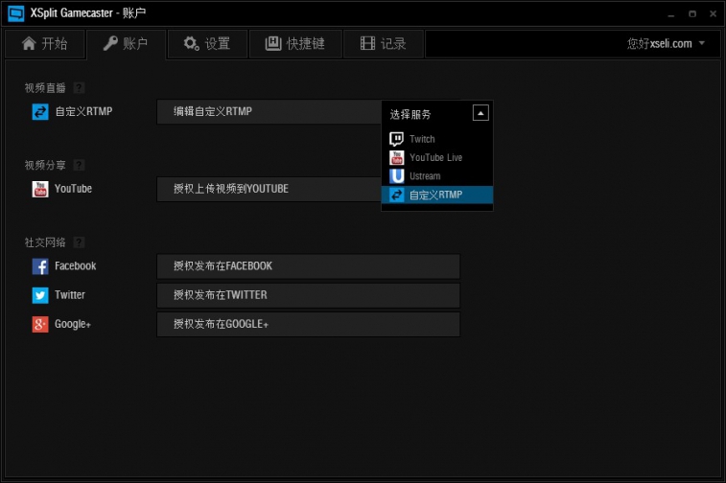Click the Ustream icon in dropdown
726x483 pixels.
click(397, 176)
